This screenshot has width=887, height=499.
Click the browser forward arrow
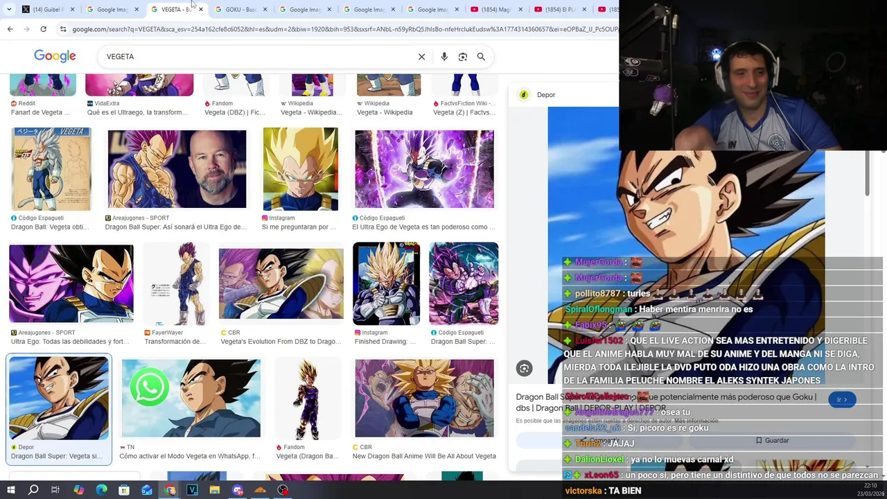click(x=26, y=29)
